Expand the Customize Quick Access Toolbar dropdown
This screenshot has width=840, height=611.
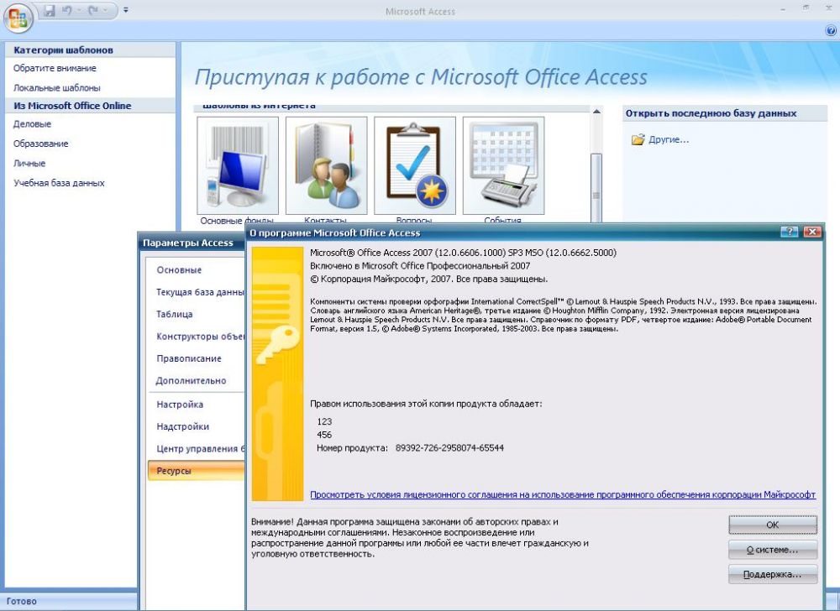[x=126, y=11]
